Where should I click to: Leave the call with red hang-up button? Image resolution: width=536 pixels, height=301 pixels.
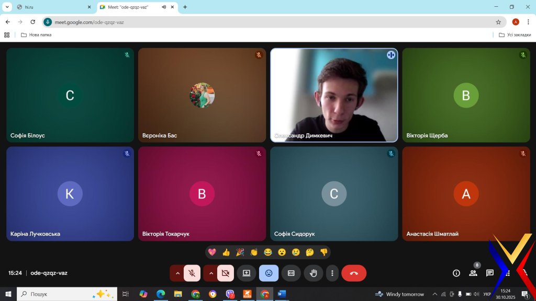[x=354, y=273]
